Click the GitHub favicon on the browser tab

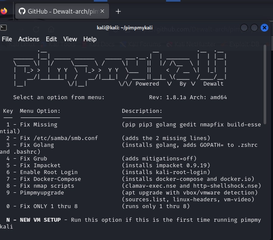(x=22, y=11)
